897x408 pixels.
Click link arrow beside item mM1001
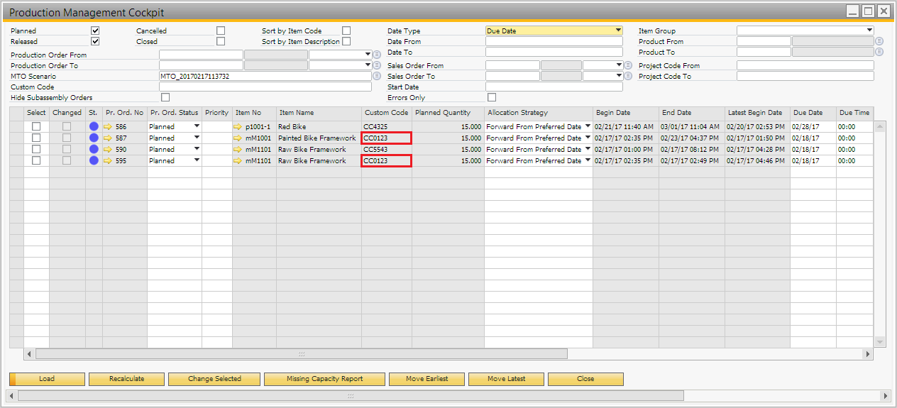tap(238, 138)
